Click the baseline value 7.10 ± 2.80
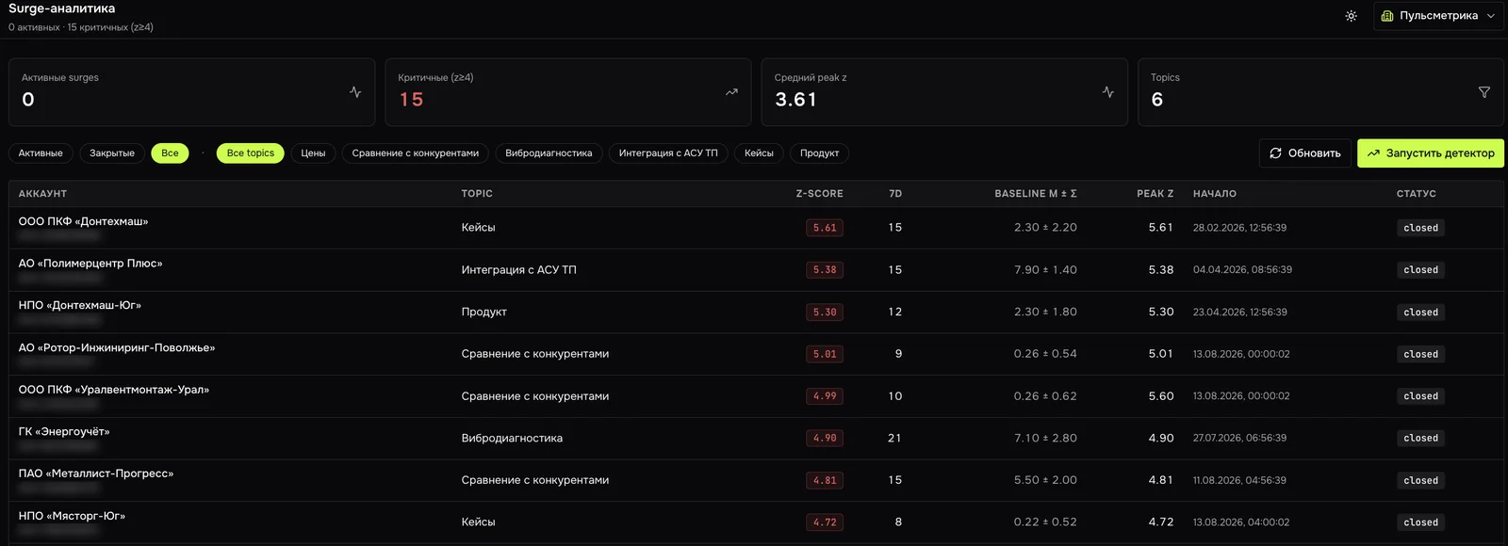This screenshot has height=546, width=1508. tap(1045, 438)
